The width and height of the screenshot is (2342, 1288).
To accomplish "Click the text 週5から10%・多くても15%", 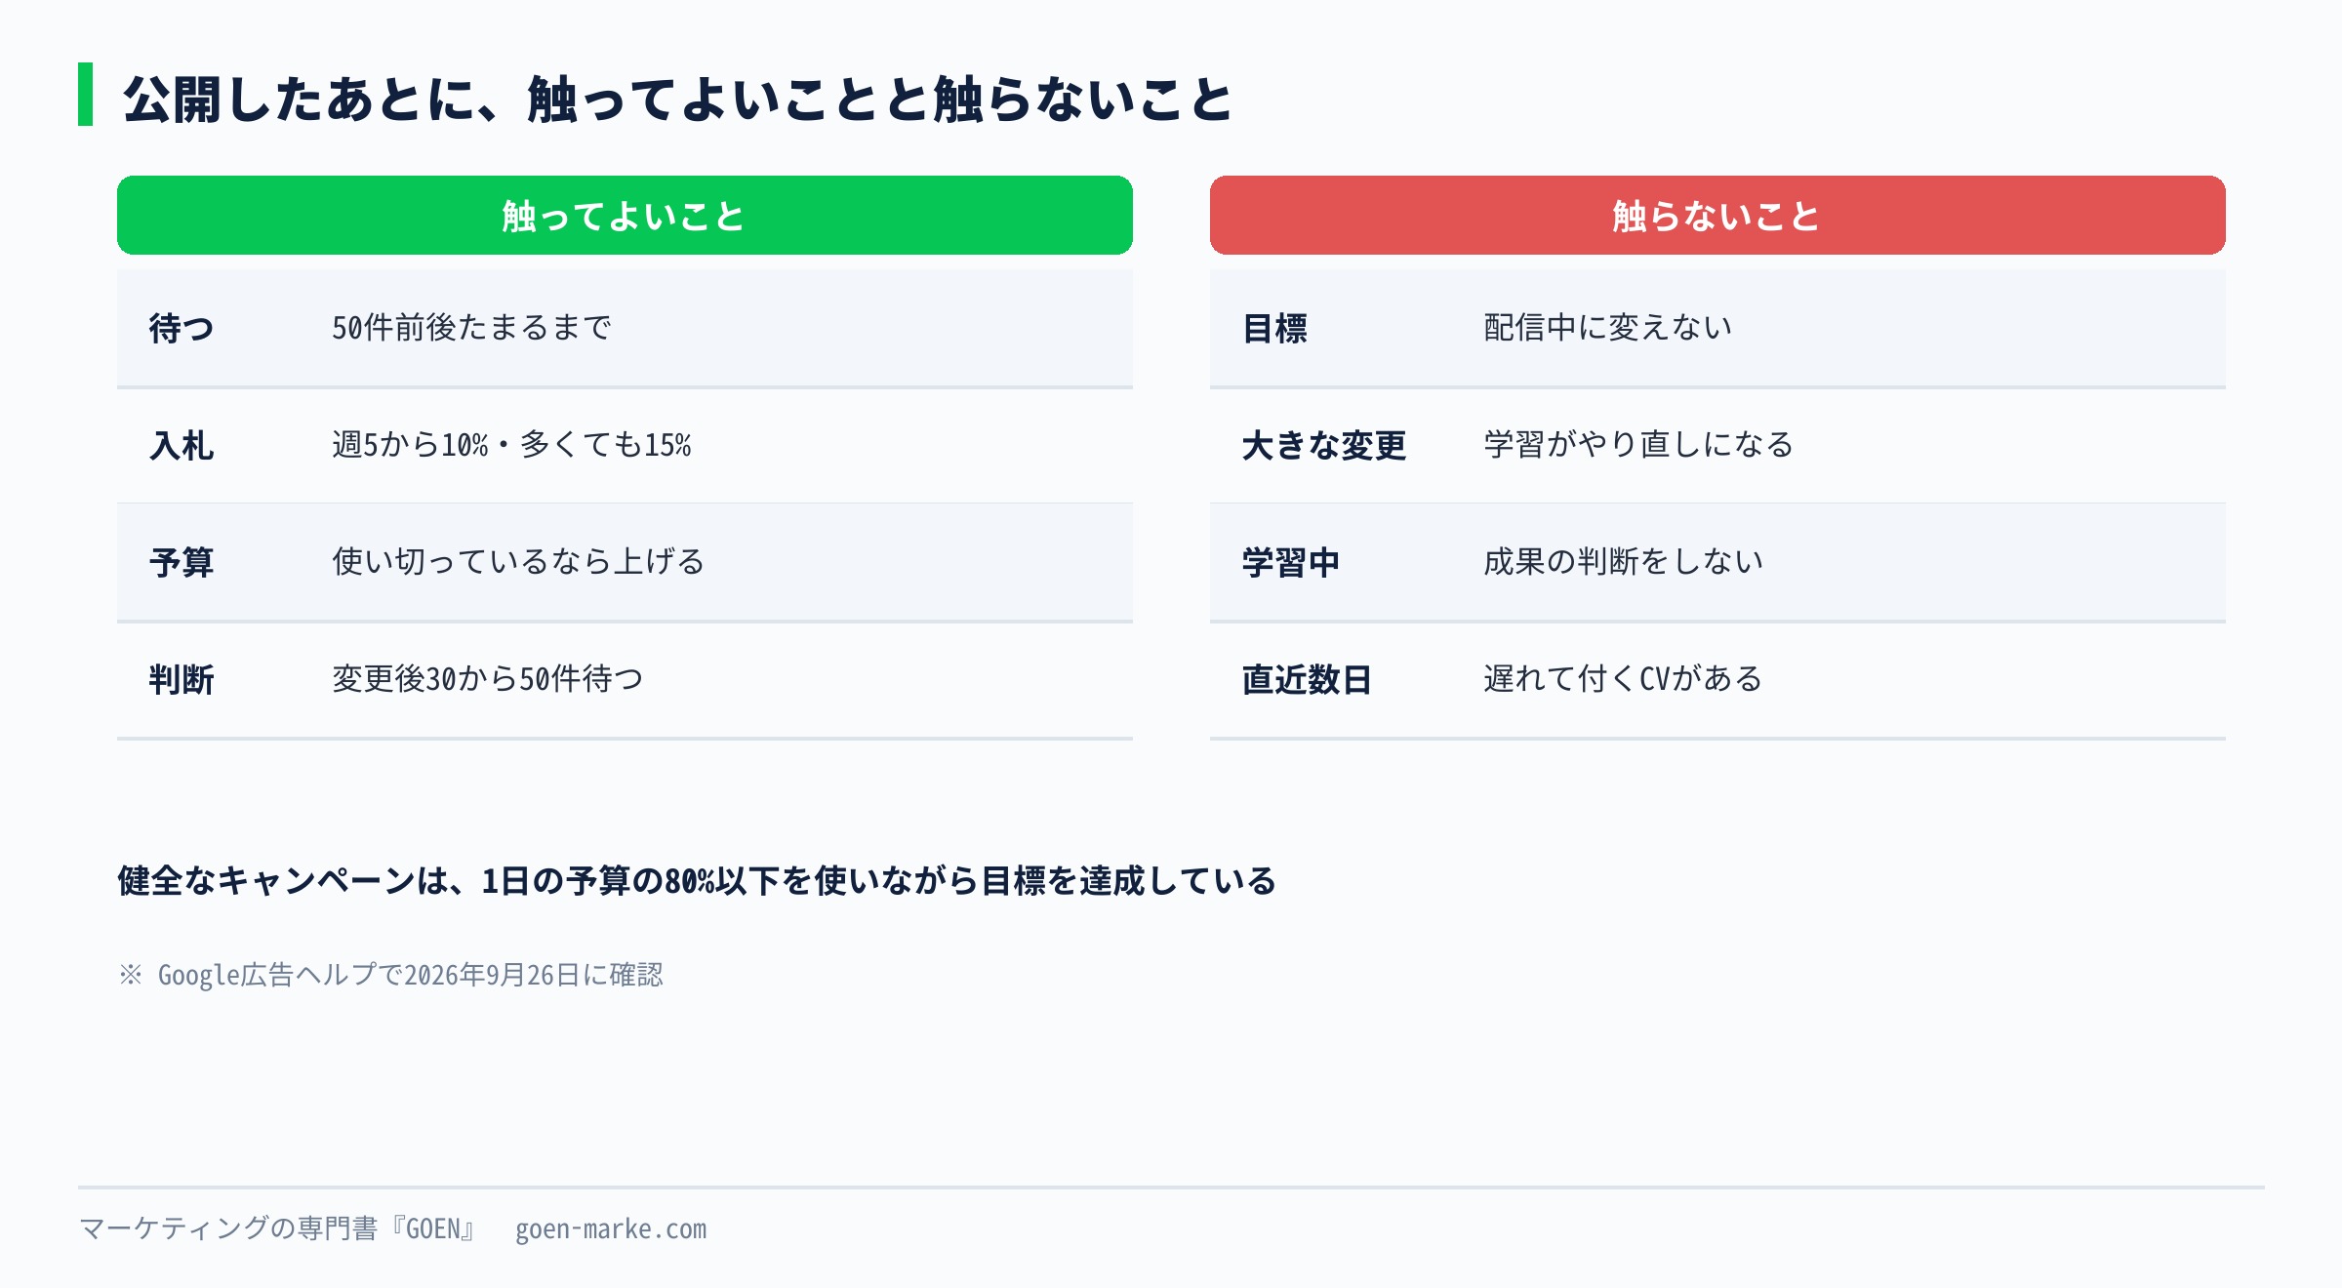I will 511,445.
